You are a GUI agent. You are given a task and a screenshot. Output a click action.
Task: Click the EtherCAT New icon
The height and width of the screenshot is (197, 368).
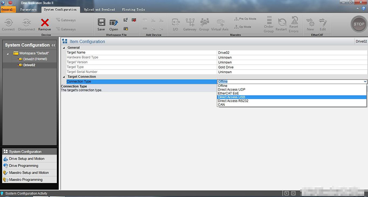click(310, 24)
